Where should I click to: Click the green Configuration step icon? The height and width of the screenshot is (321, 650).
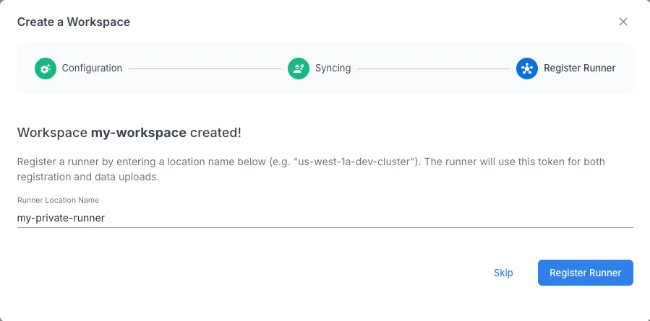46,69
